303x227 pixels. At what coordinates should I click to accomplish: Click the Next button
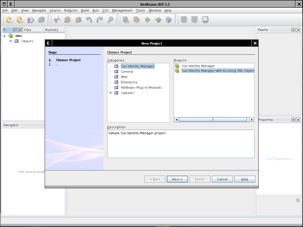click(177, 179)
